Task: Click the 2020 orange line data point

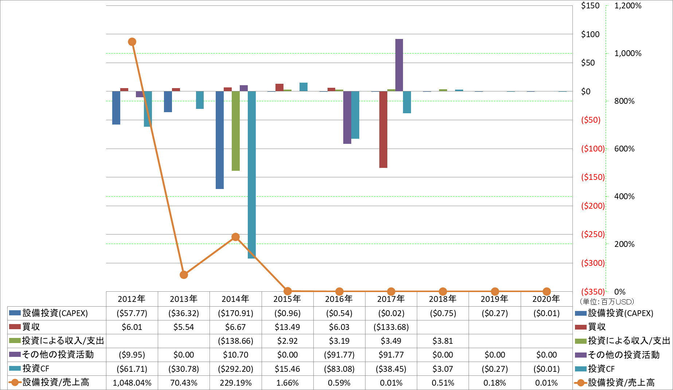Action: [x=547, y=291]
